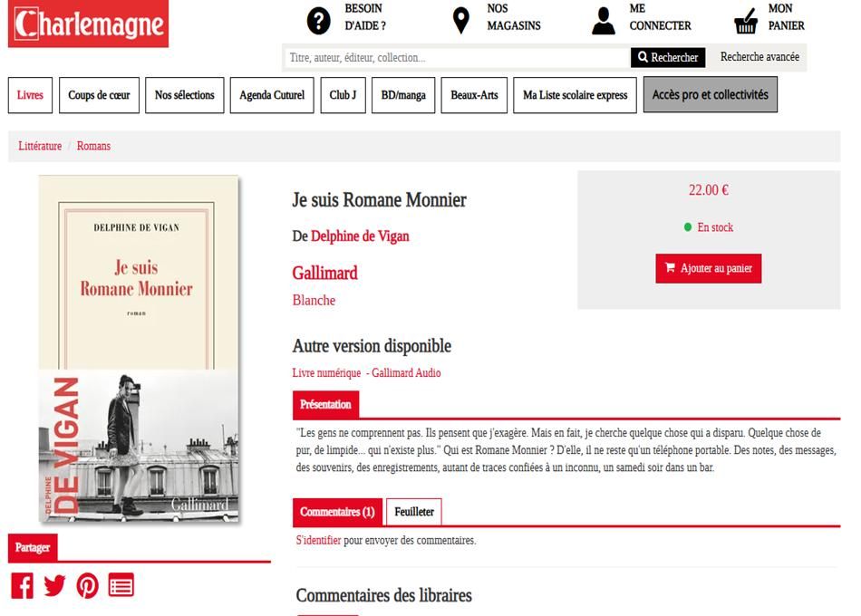Click the Romans breadcrumb link

[x=93, y=146]
